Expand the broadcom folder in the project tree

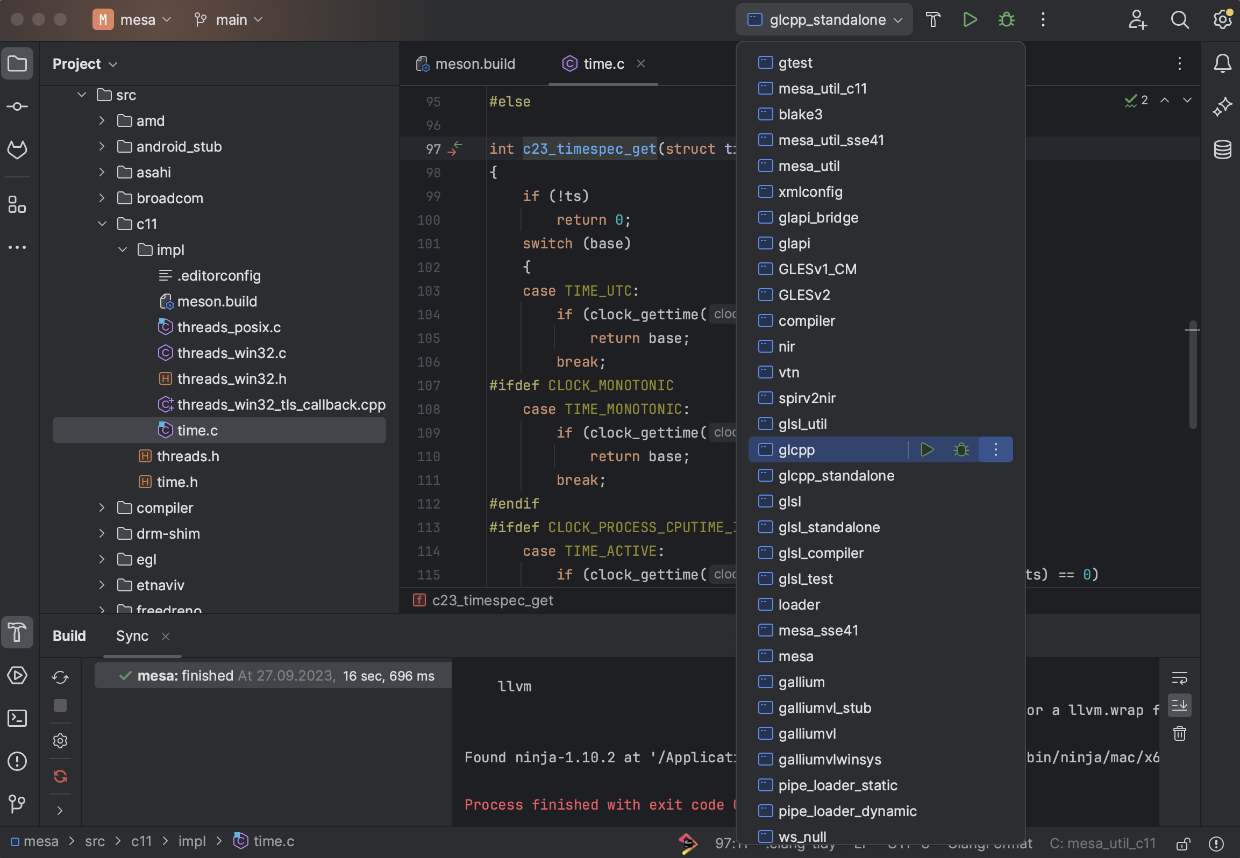102,198
